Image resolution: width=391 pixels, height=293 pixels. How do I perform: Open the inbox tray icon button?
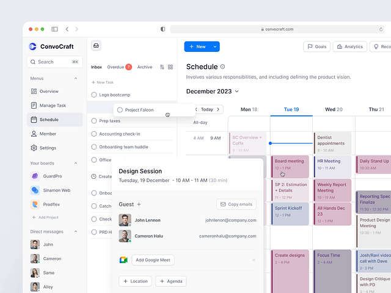(96, 46)
